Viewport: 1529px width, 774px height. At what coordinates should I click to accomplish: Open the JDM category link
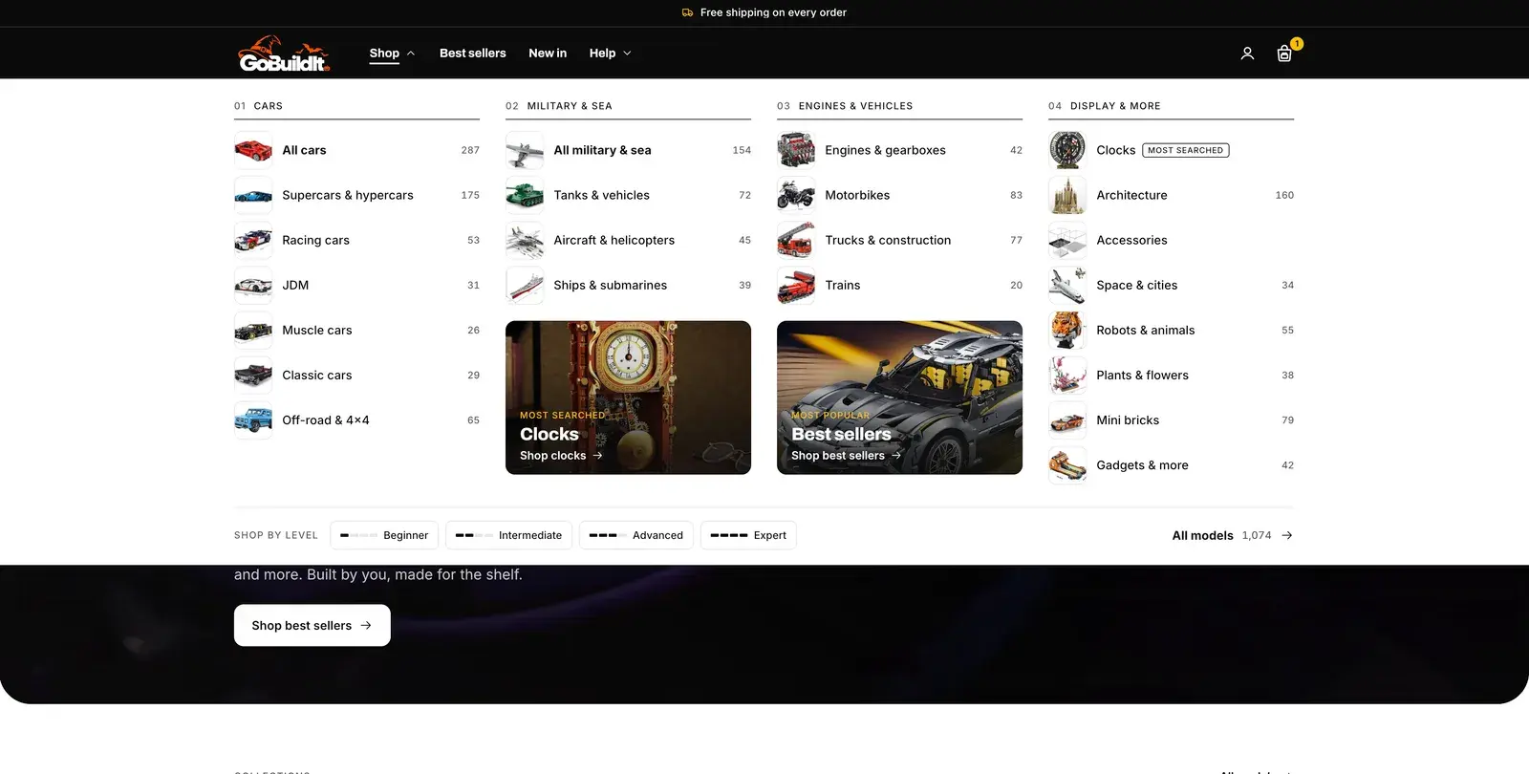[x=356, y=285]
